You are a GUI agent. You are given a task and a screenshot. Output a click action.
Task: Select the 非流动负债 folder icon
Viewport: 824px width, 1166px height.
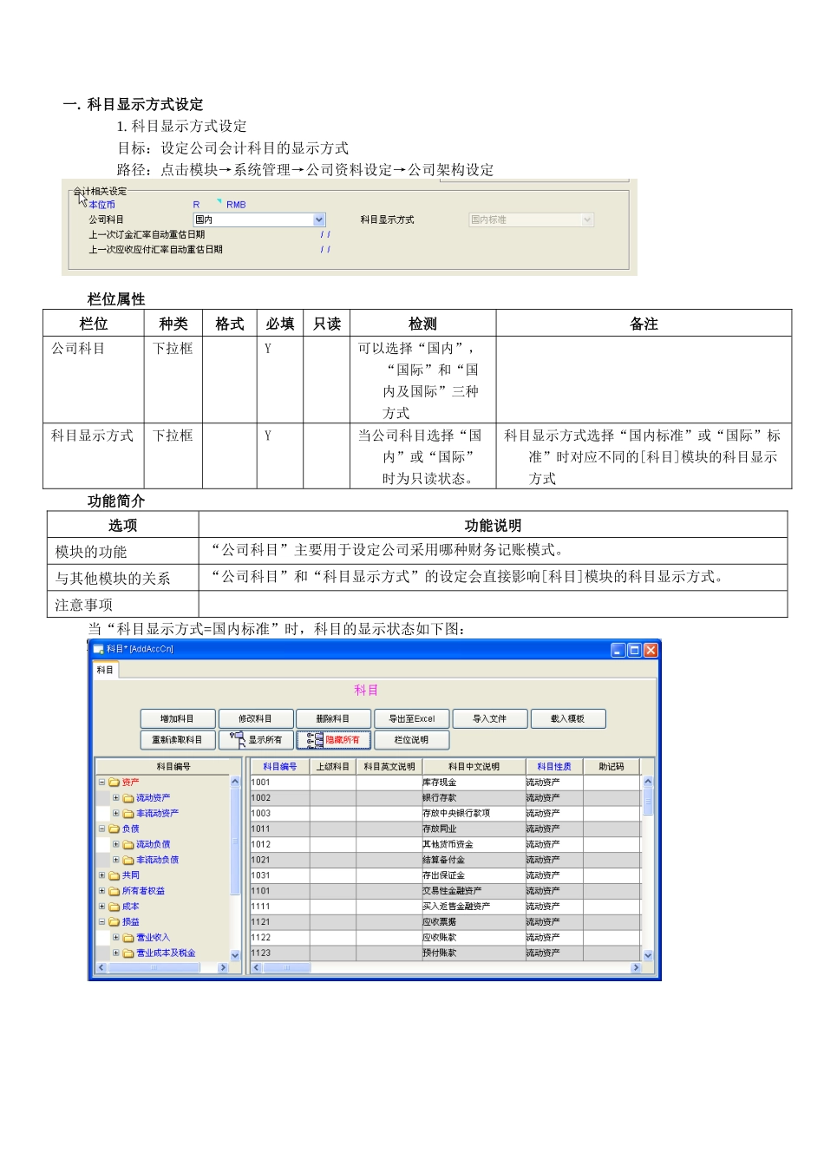(x=128, y=861)
